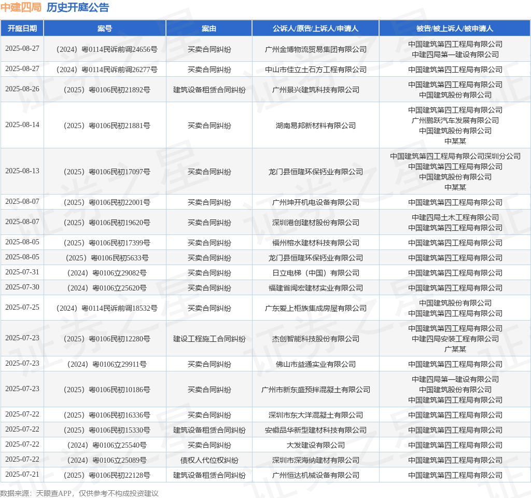The image size is (531, 498).
Task: Click plaintiff 深圳港创建材股份有限公司
Action: click(316, 223)
